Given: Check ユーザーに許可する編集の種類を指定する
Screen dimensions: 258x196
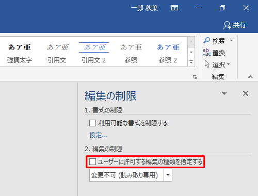Looking at the screenshot, I should tap(92, 162).
